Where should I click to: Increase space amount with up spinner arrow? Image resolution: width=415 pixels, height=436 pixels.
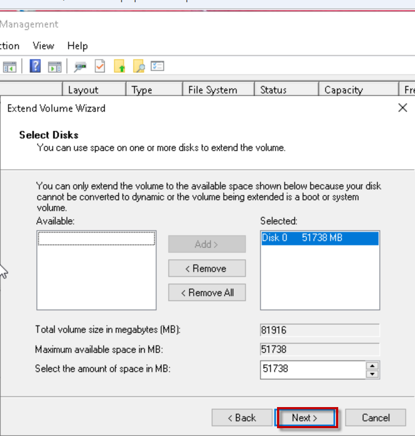coord(373,365)
